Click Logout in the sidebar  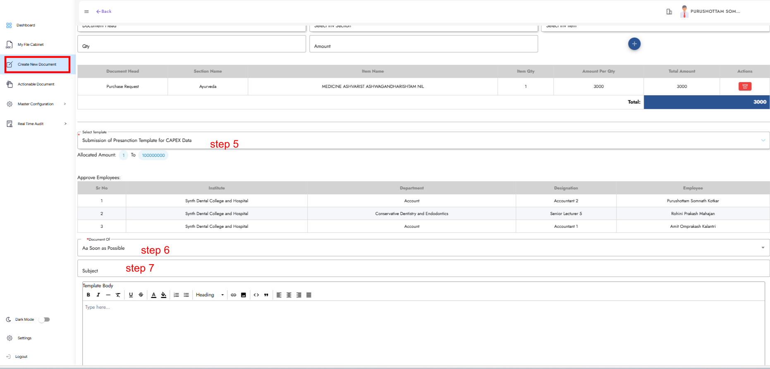coord(21,357)
